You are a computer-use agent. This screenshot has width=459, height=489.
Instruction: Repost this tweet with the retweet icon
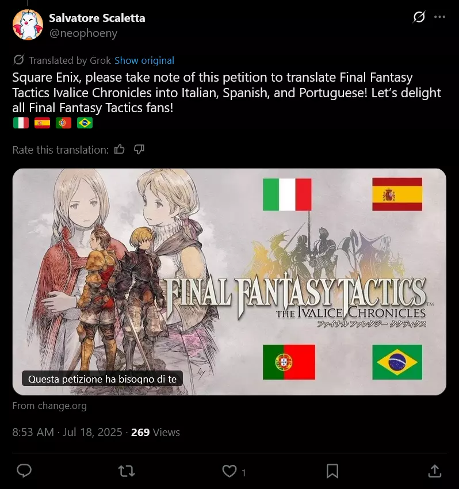coord(127,471)
